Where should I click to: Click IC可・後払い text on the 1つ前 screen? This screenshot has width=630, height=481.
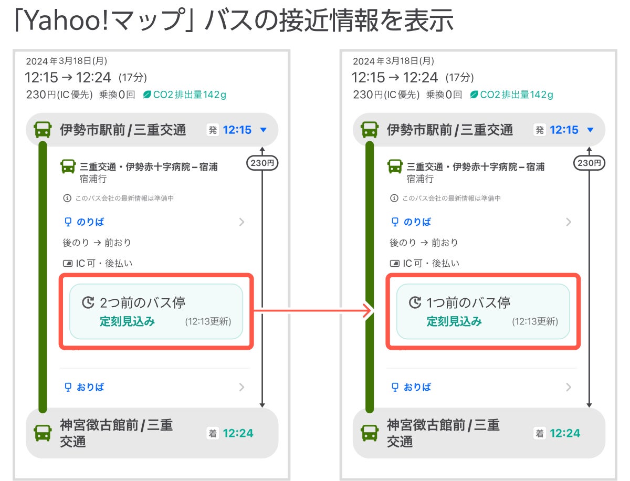[x=431, y=263]
